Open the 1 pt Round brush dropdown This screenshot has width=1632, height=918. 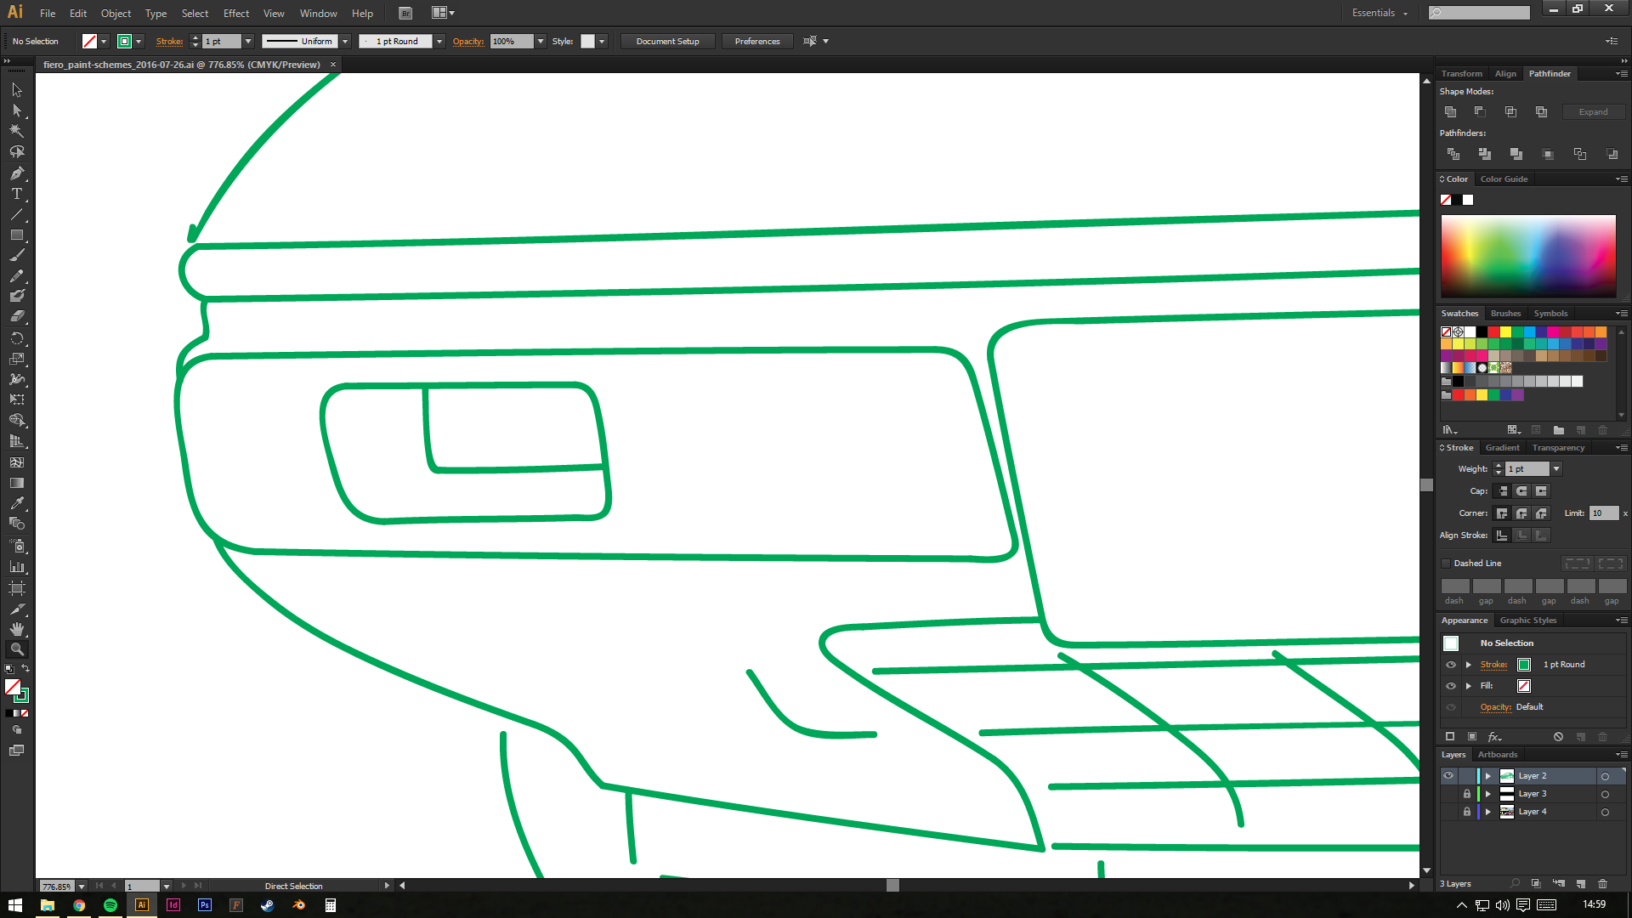coord(439,41)
